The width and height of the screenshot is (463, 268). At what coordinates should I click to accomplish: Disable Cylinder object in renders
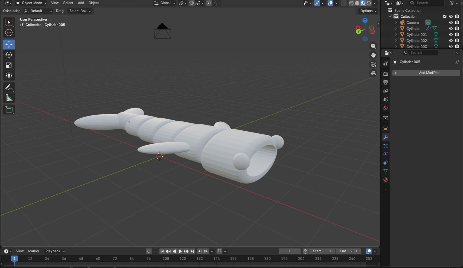coord(457,29)
